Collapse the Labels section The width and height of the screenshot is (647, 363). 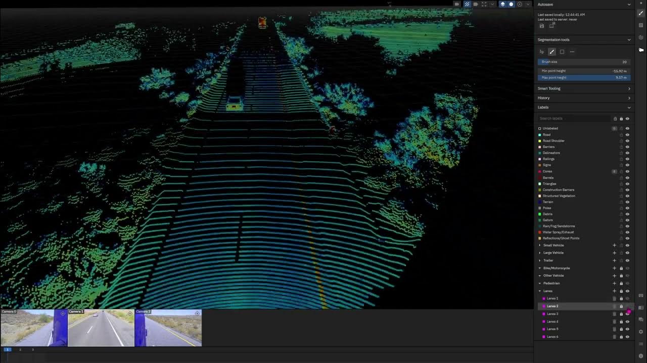[629, 107]
